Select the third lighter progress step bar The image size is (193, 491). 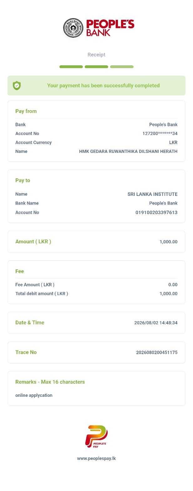(x=122, y=67)
